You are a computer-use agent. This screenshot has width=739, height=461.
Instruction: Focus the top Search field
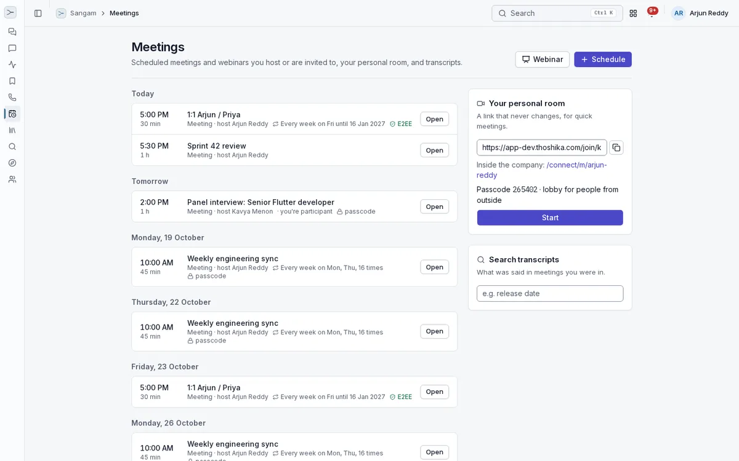click(557, 13)
